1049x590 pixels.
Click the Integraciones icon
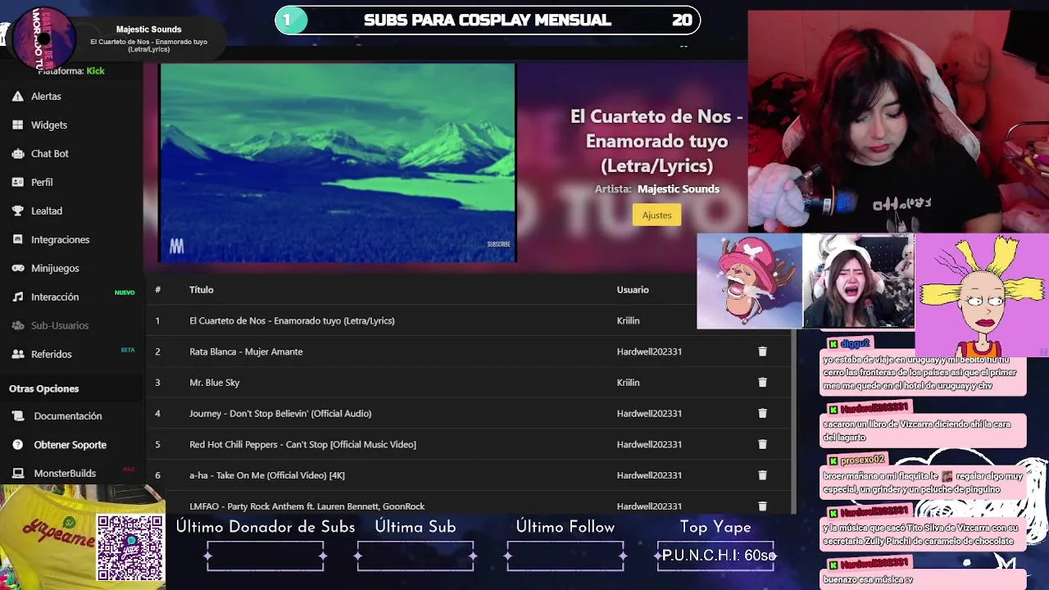tap(17, 239)
